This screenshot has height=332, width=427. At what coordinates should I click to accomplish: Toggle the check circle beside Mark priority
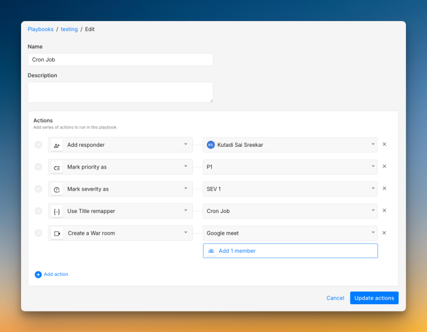coord(38,167)
